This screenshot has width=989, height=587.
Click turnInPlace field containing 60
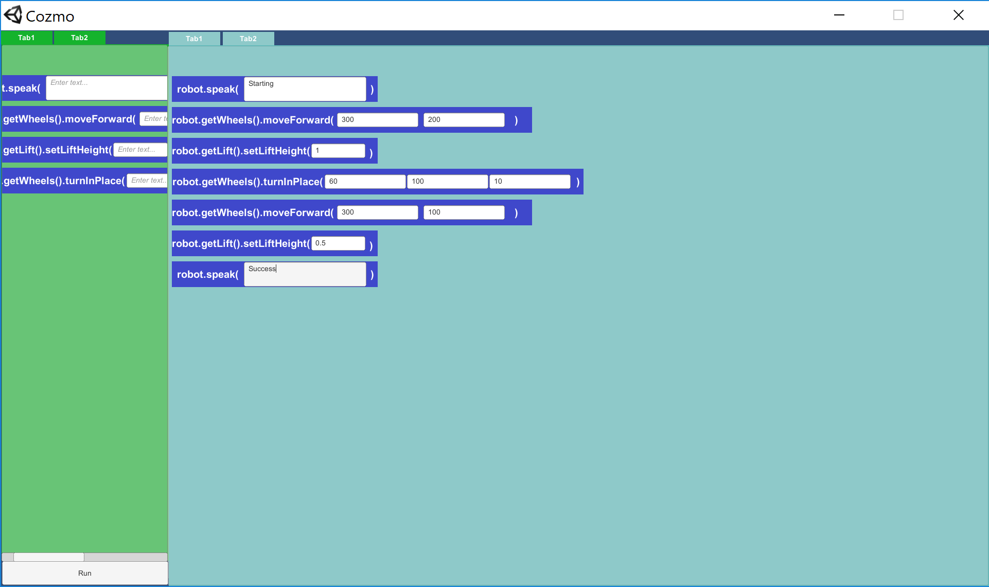(365, 182)
